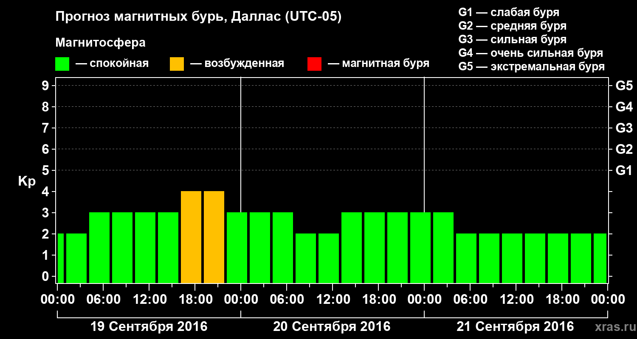Click the '19 Сентября 2016' date label
637x339 pixels.
(x=149, y=327)
